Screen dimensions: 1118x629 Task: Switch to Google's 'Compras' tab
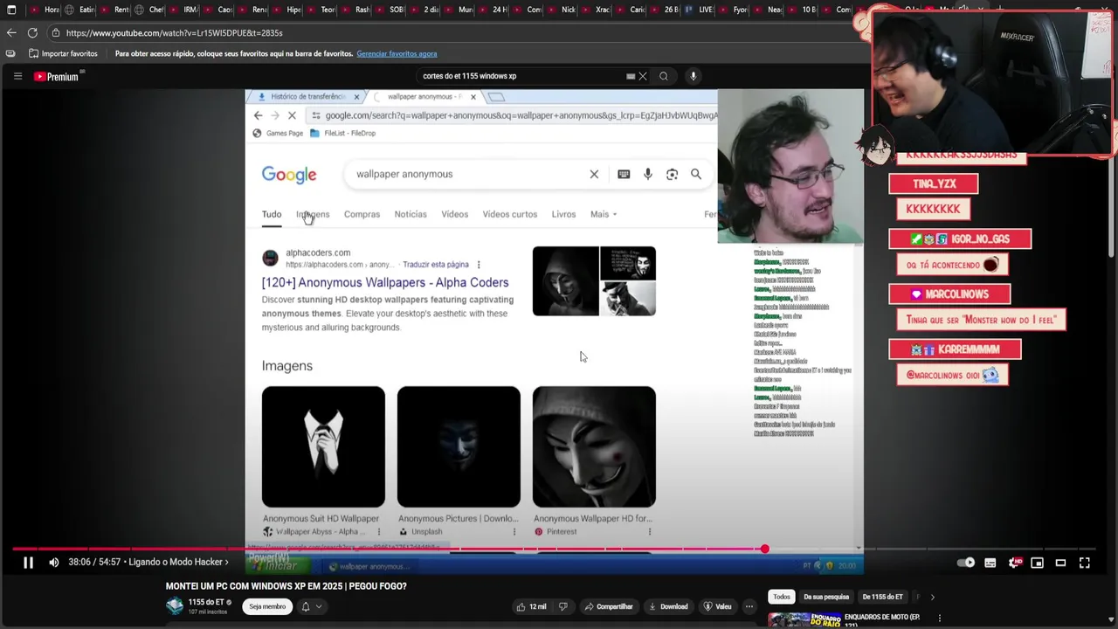[362, 214]
